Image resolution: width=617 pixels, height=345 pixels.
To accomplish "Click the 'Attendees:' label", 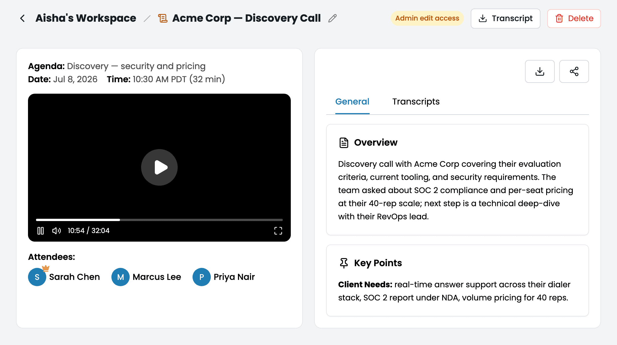I will (x=51, y=257).
